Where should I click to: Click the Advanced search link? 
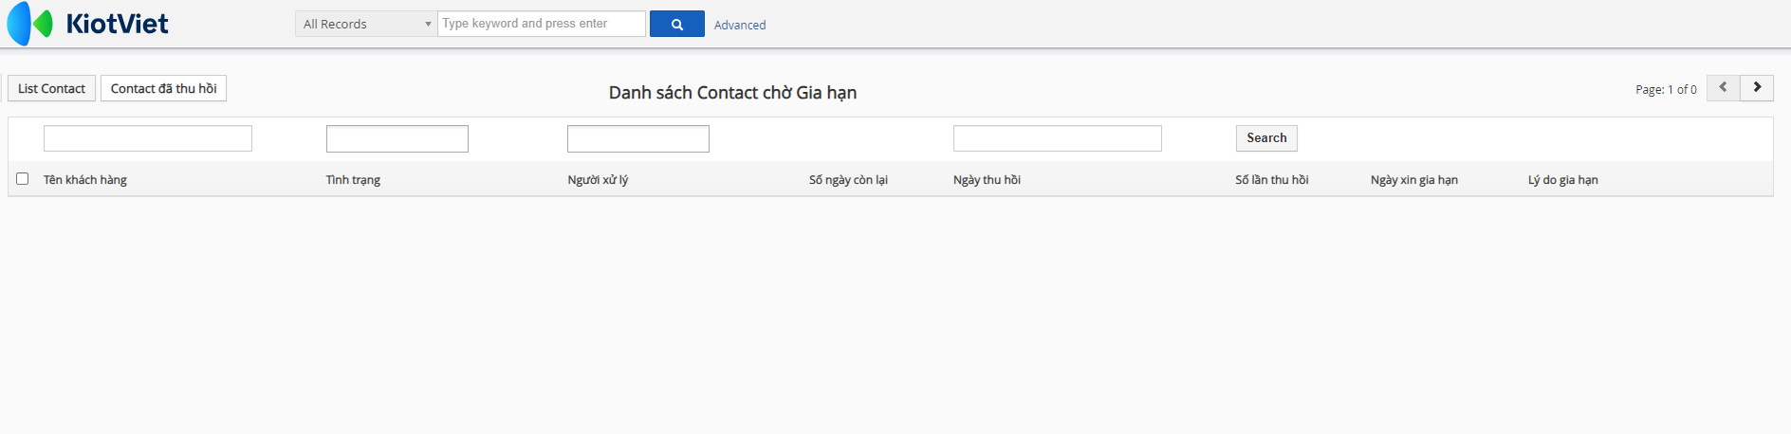(739, 25)
